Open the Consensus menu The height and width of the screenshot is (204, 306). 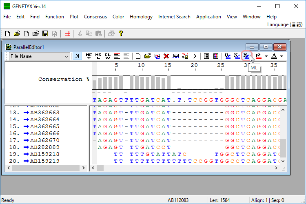click(x=95, y=17)
